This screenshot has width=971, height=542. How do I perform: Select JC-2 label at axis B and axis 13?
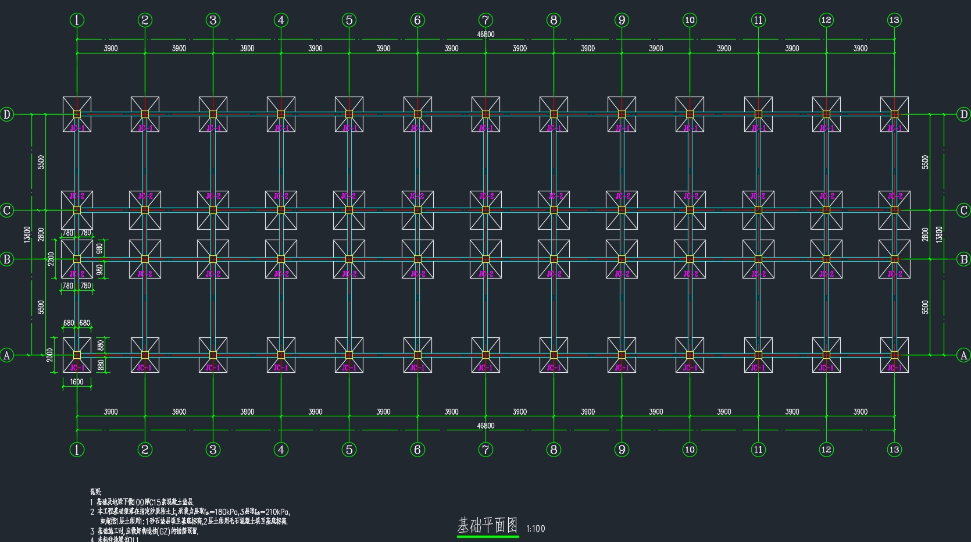[x=895, y=274]
